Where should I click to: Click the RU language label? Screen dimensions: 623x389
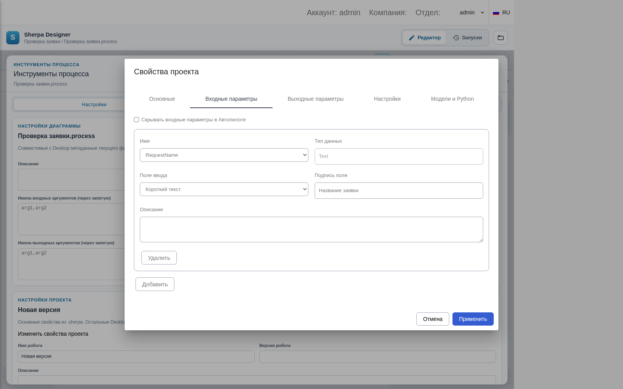point(506,12)
